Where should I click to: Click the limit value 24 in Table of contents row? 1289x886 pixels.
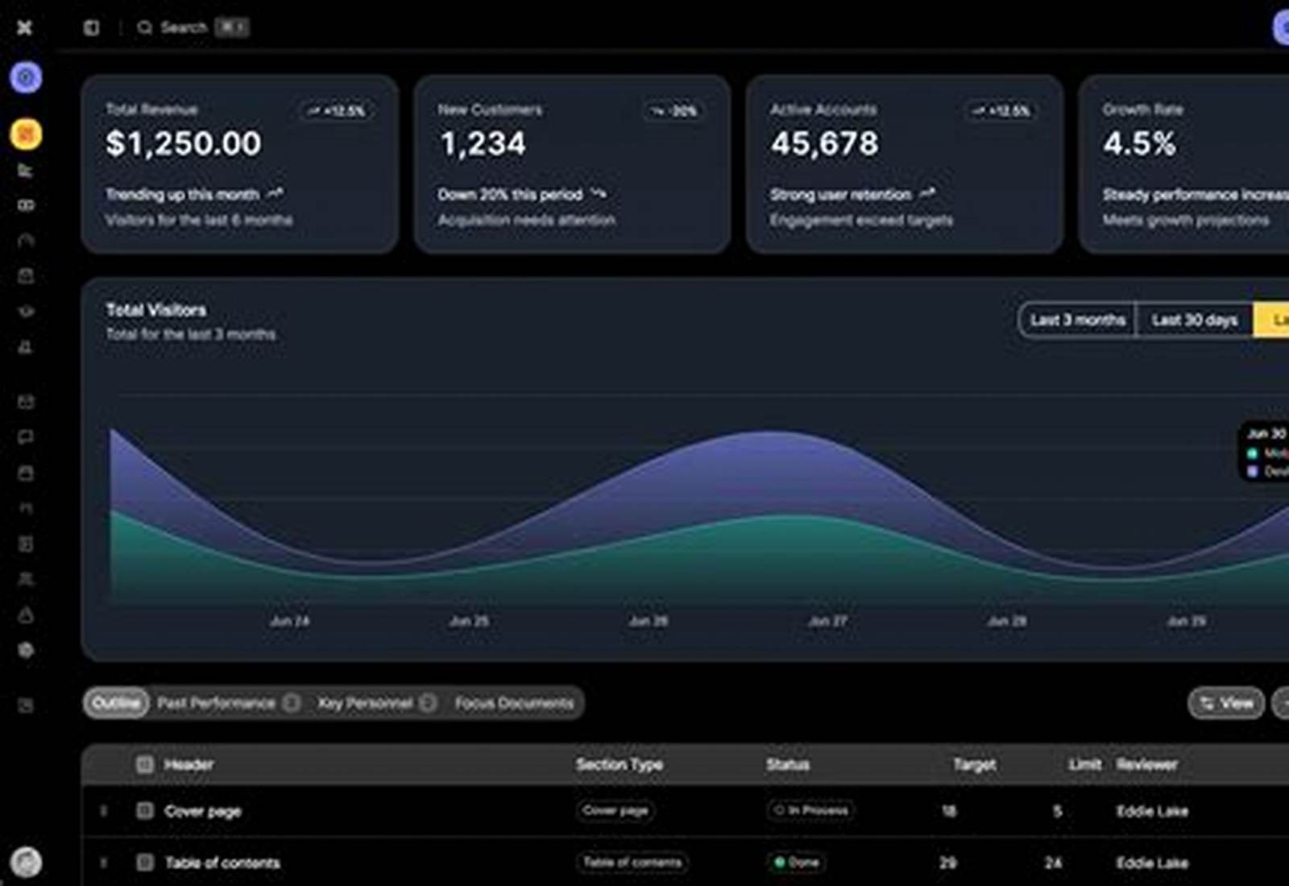click(x=1053, y=863)
